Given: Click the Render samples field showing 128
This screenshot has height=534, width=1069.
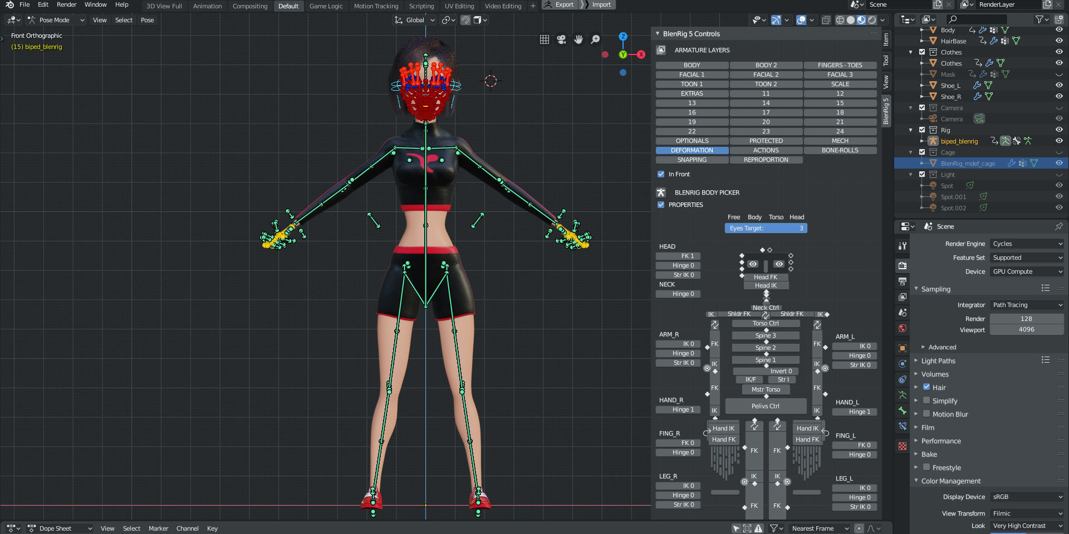Looking at the screenshot, I should (x=1027, y=319).
